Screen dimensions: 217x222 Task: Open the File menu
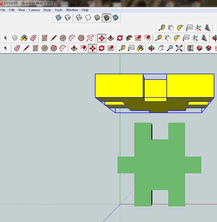[x=3, y=10]
